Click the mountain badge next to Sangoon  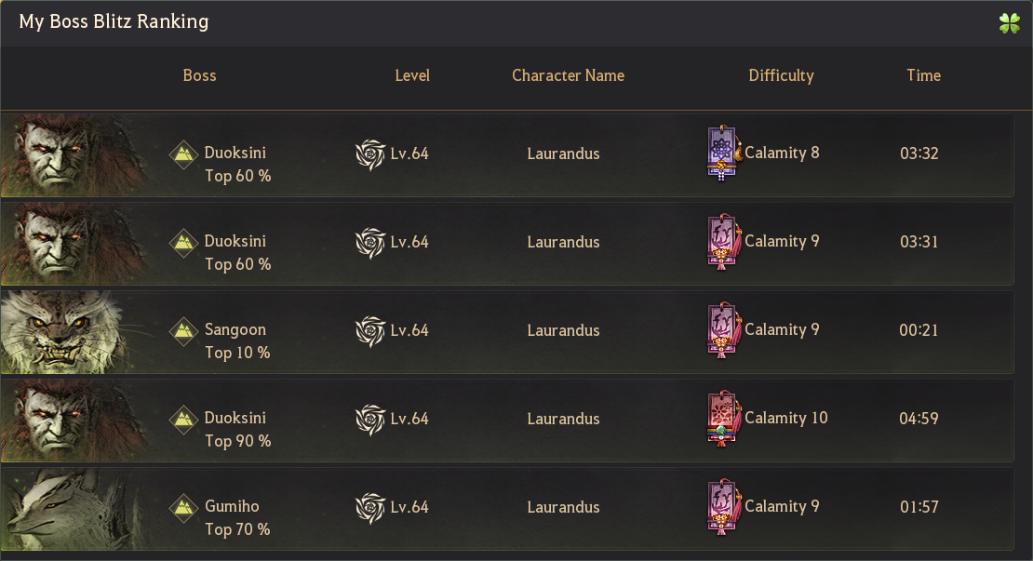click(184, 331)
